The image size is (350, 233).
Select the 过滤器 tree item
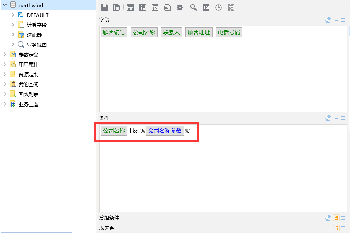(x=34, y=35)
